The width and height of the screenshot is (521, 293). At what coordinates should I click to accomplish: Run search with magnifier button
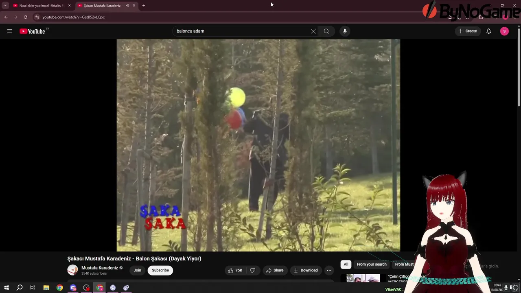[x=326, y=31]
